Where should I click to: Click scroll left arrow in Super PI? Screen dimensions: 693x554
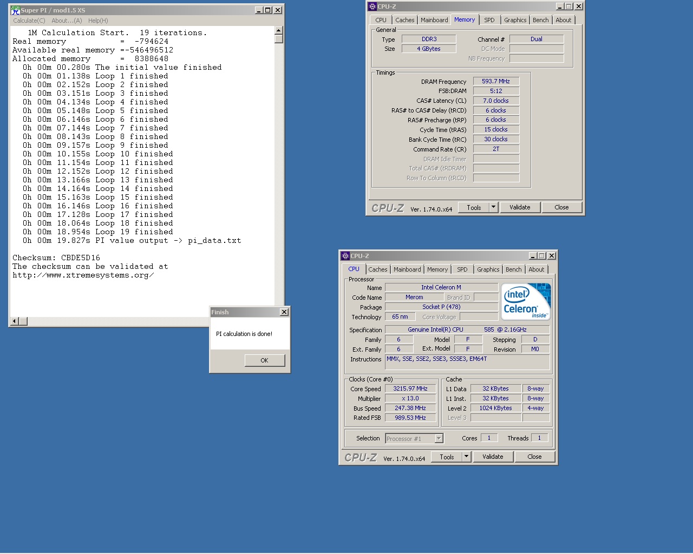coord(15,321)
